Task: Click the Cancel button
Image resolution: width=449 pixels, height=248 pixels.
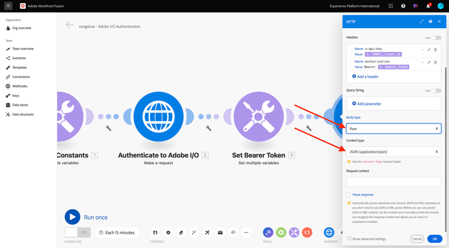Action: pos(417,239)
